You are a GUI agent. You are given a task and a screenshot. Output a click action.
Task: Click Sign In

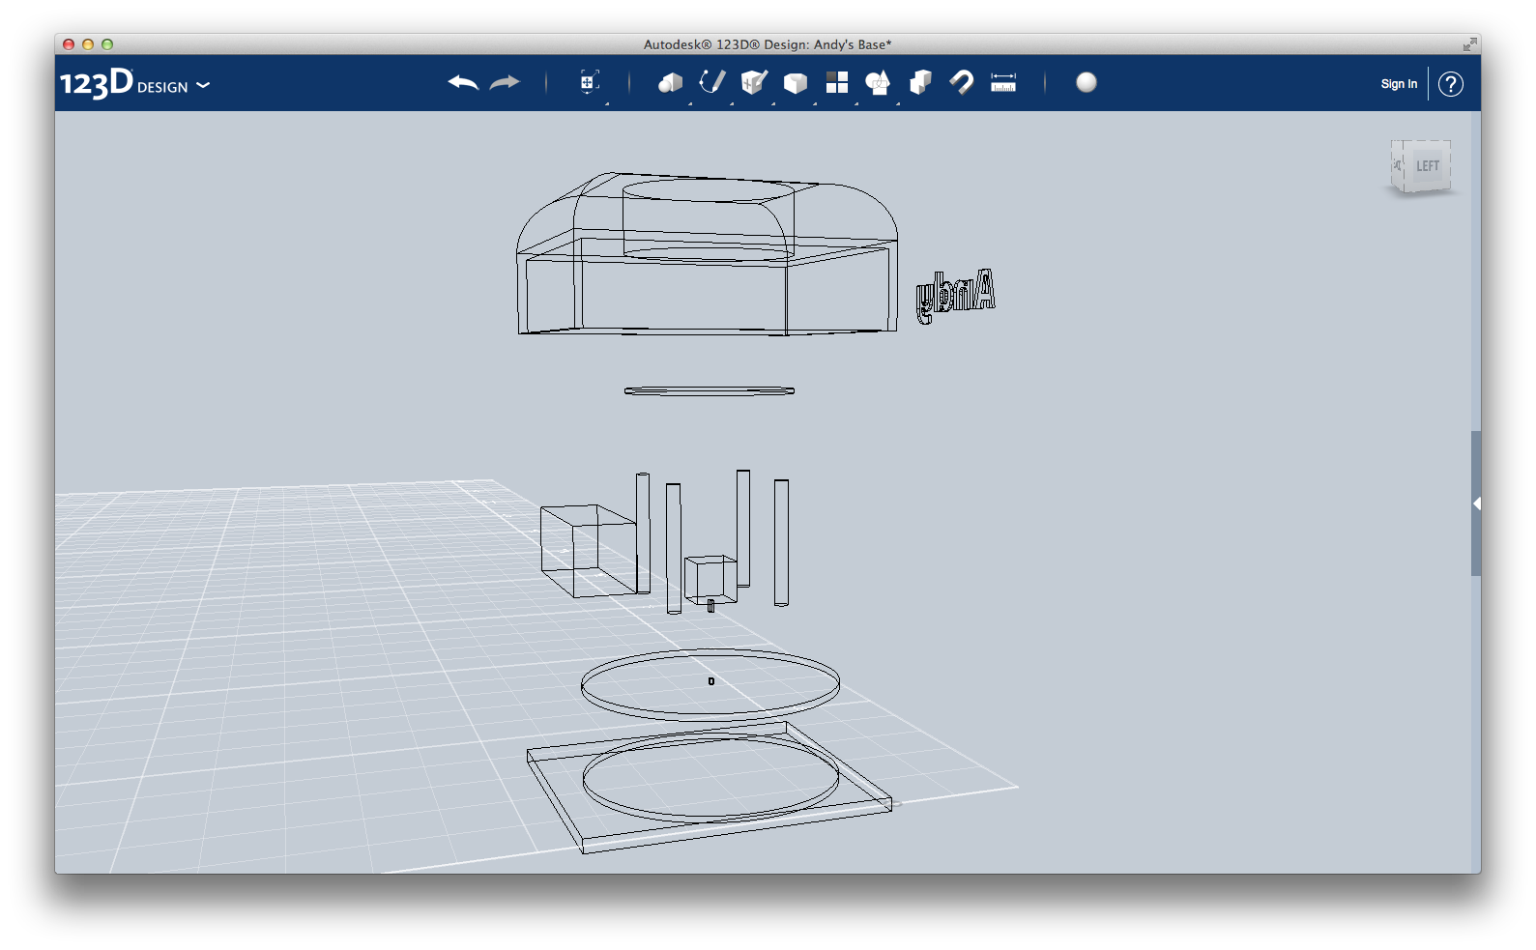pyautogui.click(x=1399, y=84)
